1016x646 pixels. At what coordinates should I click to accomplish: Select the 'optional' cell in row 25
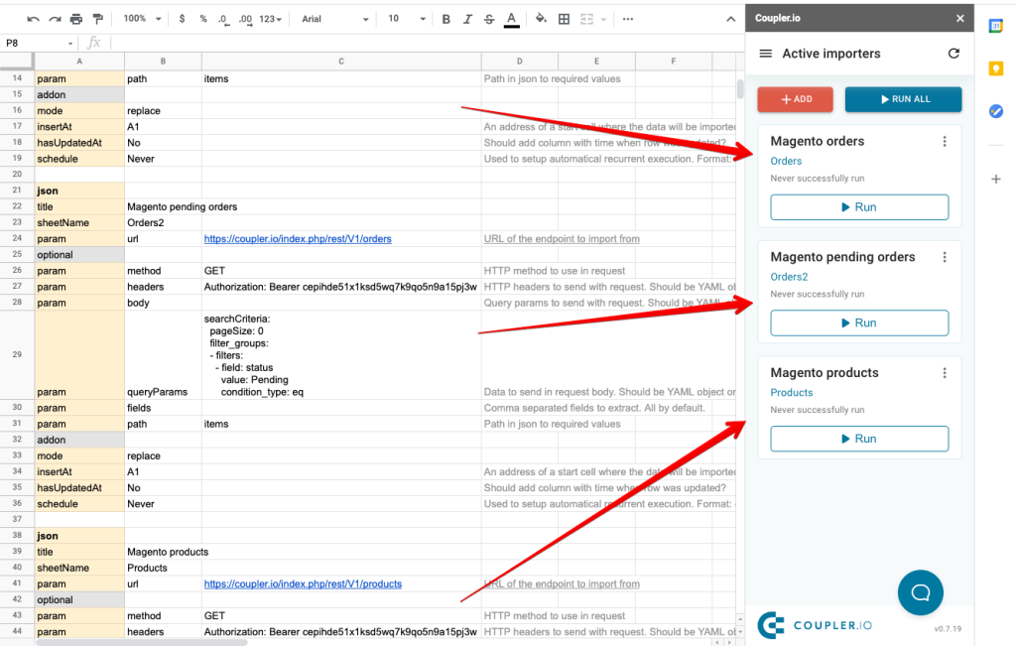click(x=79, y=255)
